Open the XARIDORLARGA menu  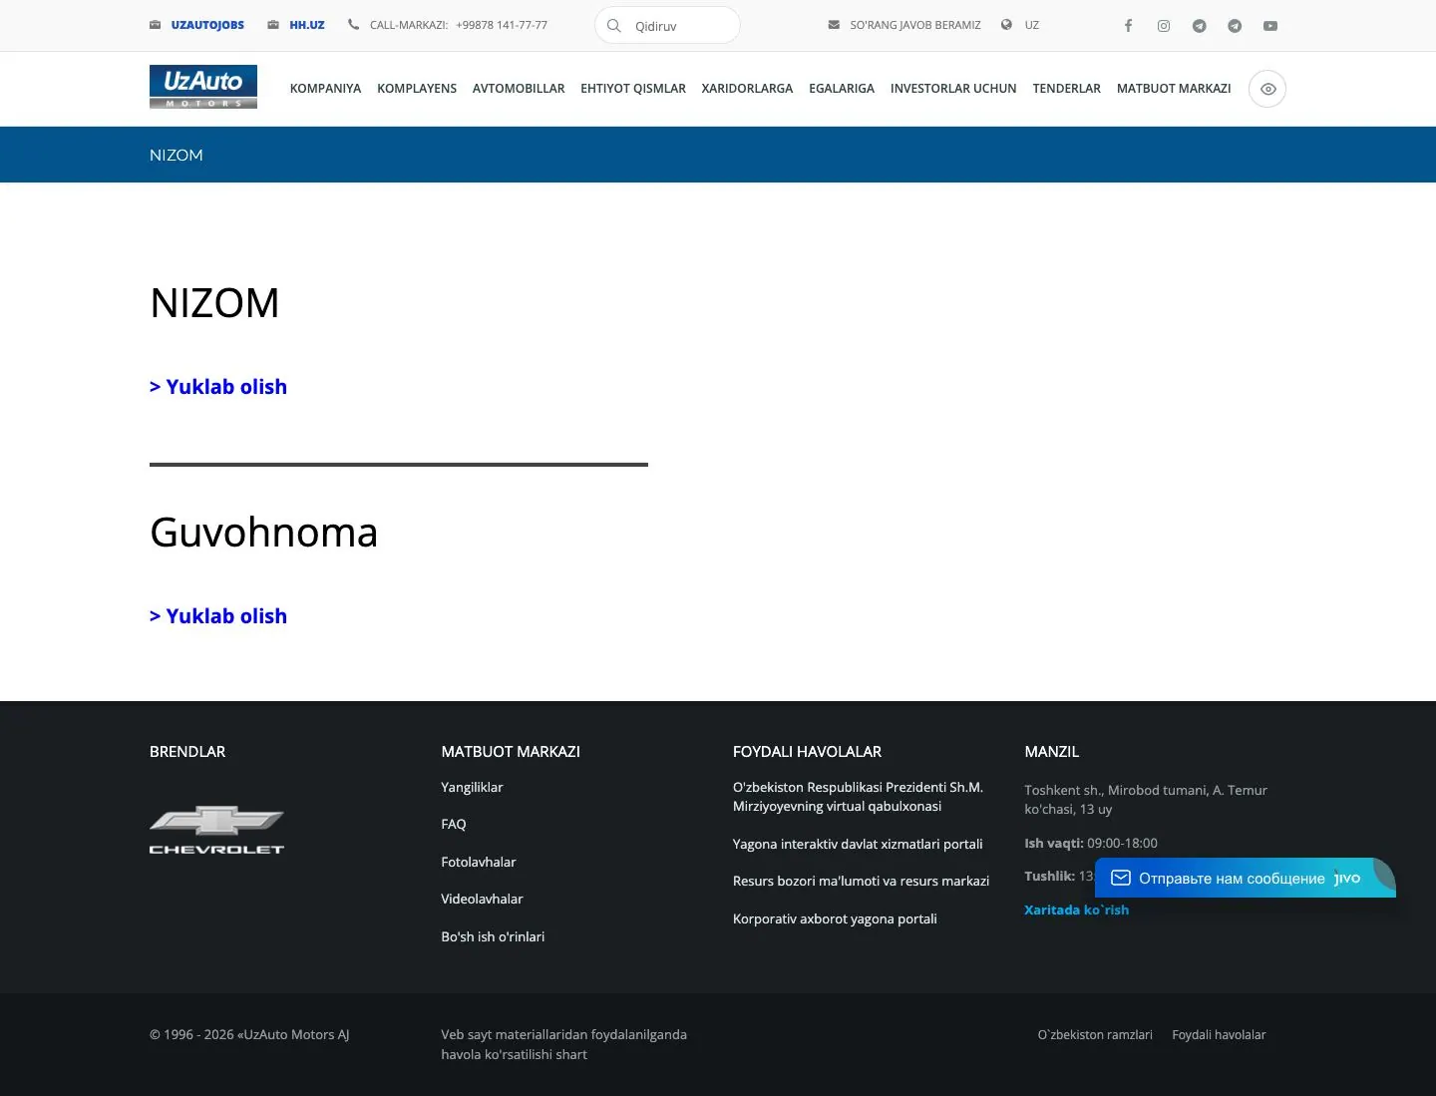click(x=747, y=89)
